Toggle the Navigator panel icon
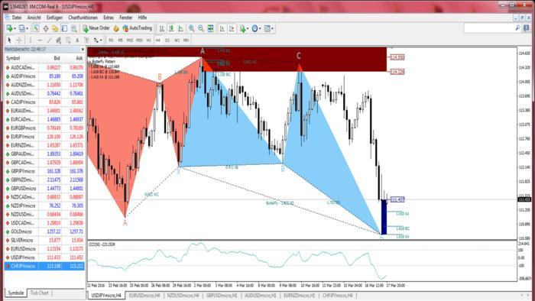Image resolution: width=535 pixels, height=301 pixels. click(x=55, y=28)
